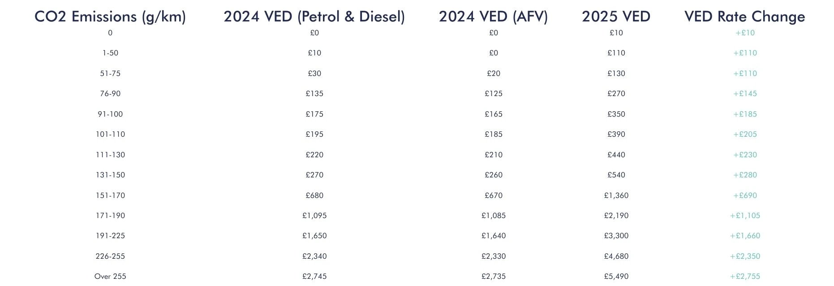Screen dimensions: 834x286
Task: Select the Over 255 emissions band cell
Action: pyautogui.click(x=110, y=276)
